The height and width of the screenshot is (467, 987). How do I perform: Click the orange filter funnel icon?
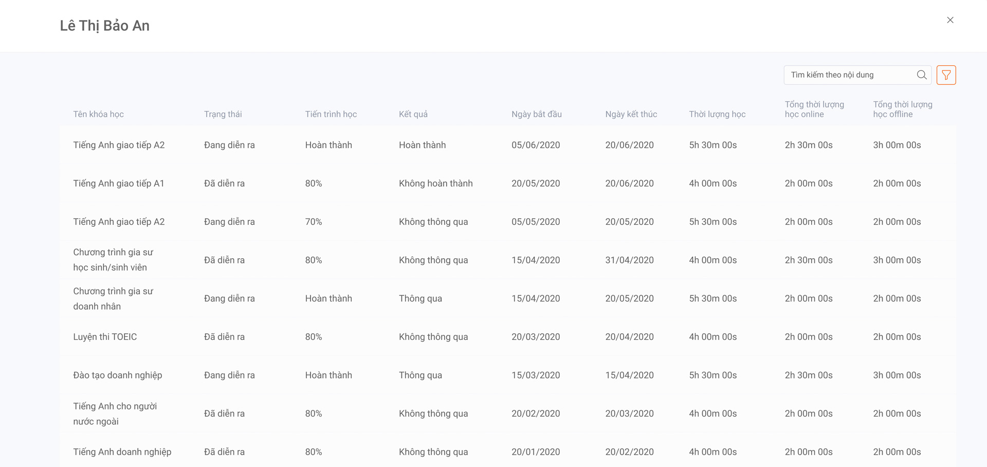coord(946,75)
